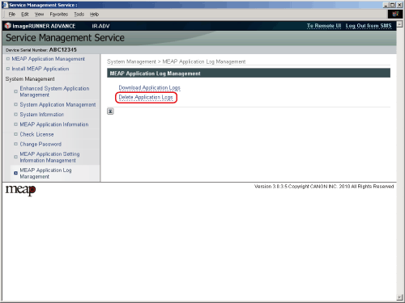This screenshot has height=303, width=405.
Task: Select Install MEAP Application in sidebar
Action: click(x=40, y=69)
